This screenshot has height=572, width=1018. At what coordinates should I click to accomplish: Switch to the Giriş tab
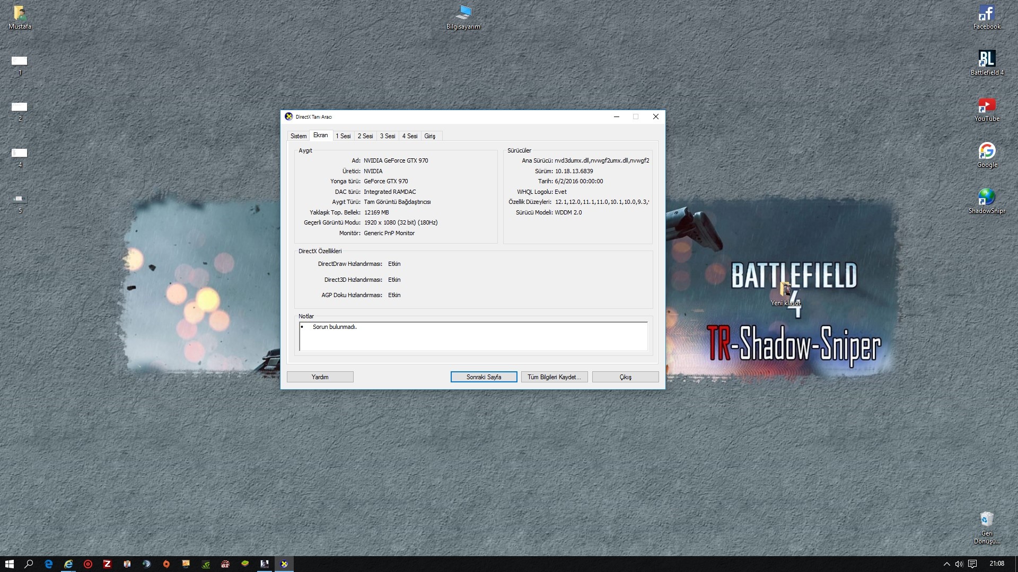[x=430, y=136]
